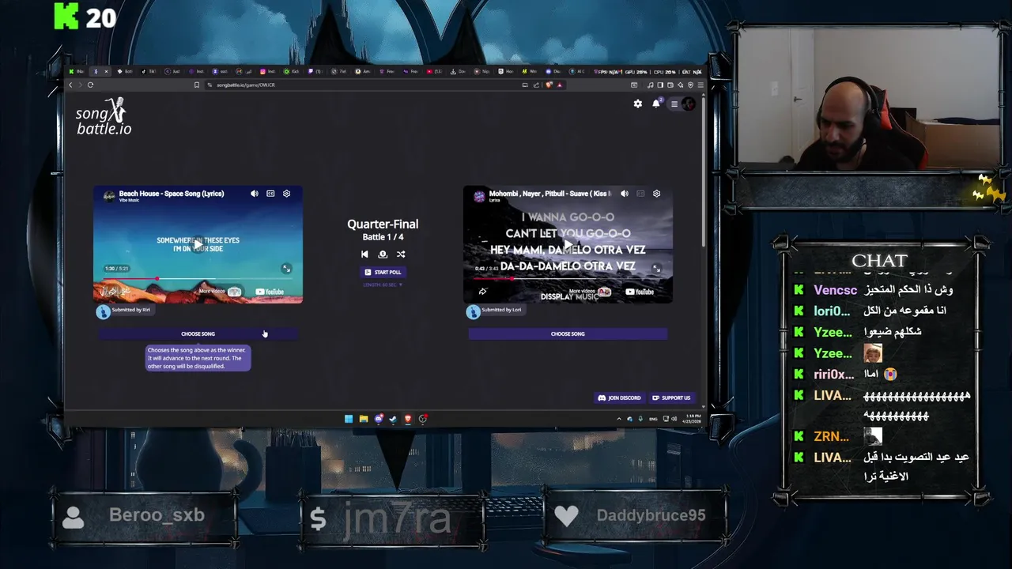
Task: Play the Beach House Space Song video
Action: coord(198,244)
